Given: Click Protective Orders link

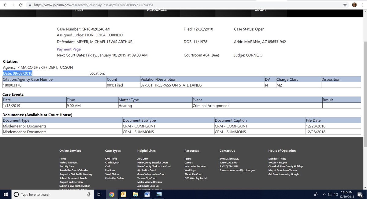Looking at the screenshot, I should click(115, 178).
